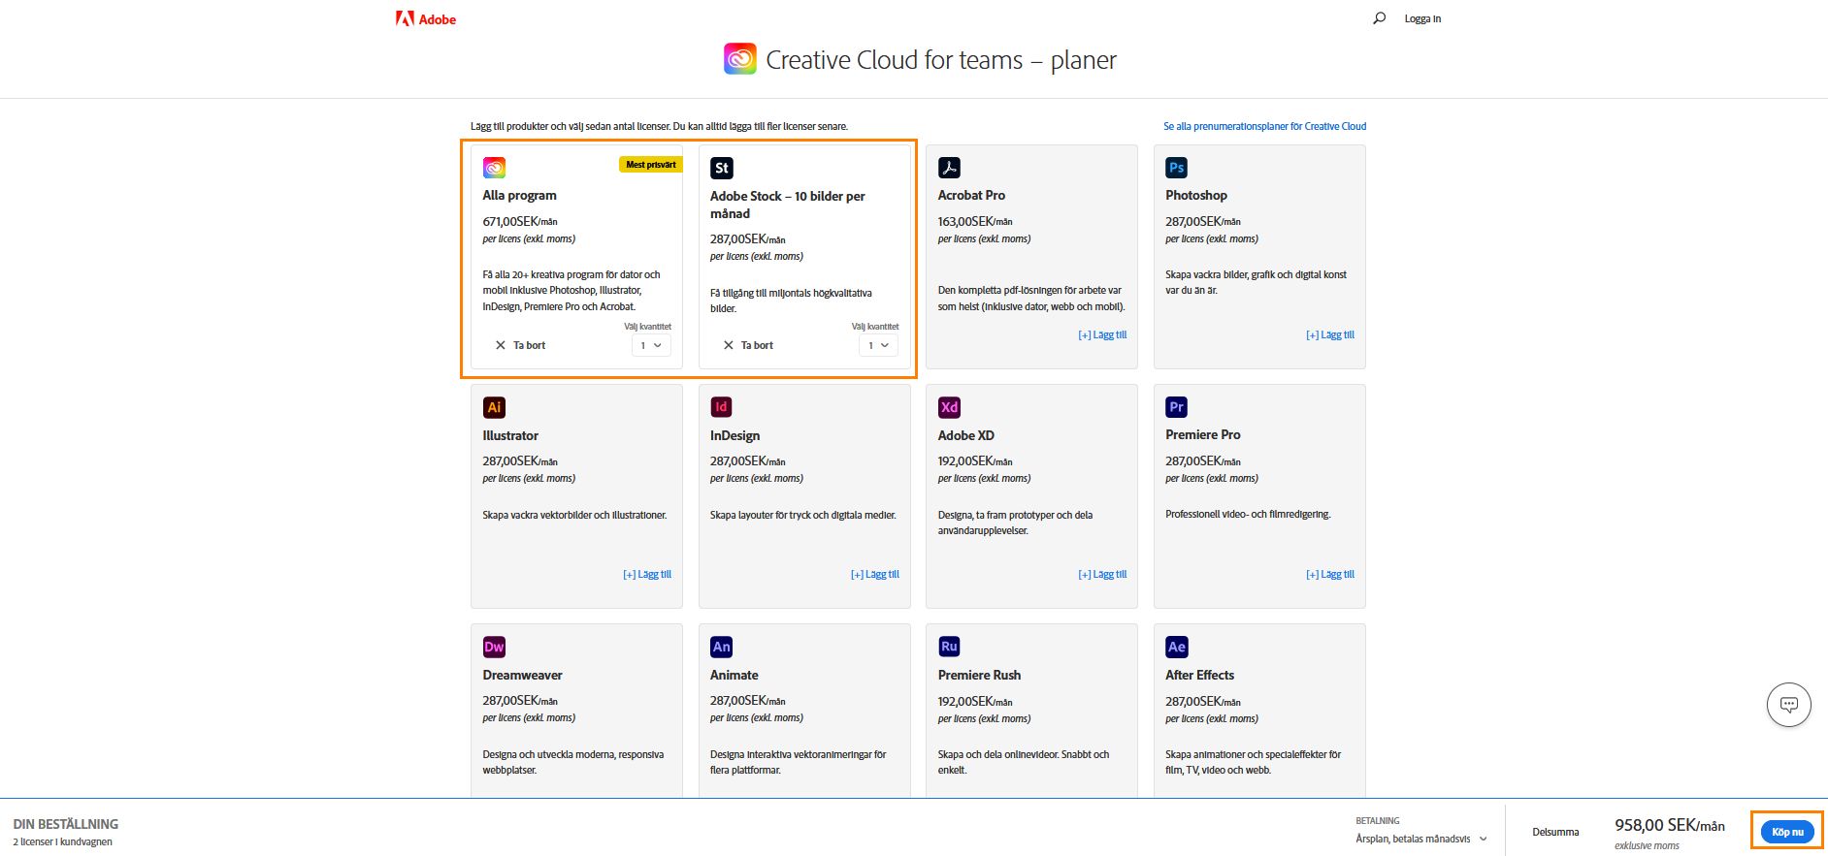The image size is (1828, 856).
Task: Click the 163,00SEK/mån Acrobat price
Action: (975, 221)
